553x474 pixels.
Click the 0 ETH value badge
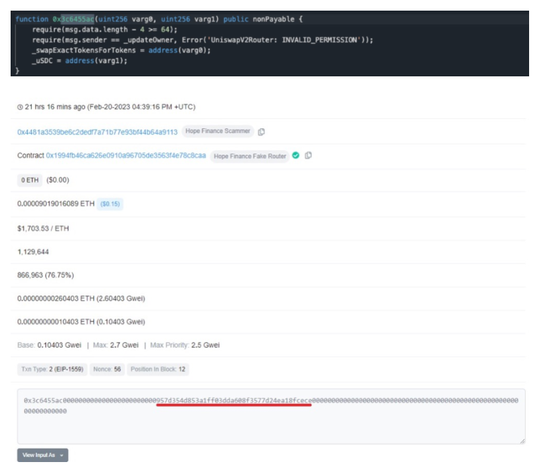click(x=30, y=180)
